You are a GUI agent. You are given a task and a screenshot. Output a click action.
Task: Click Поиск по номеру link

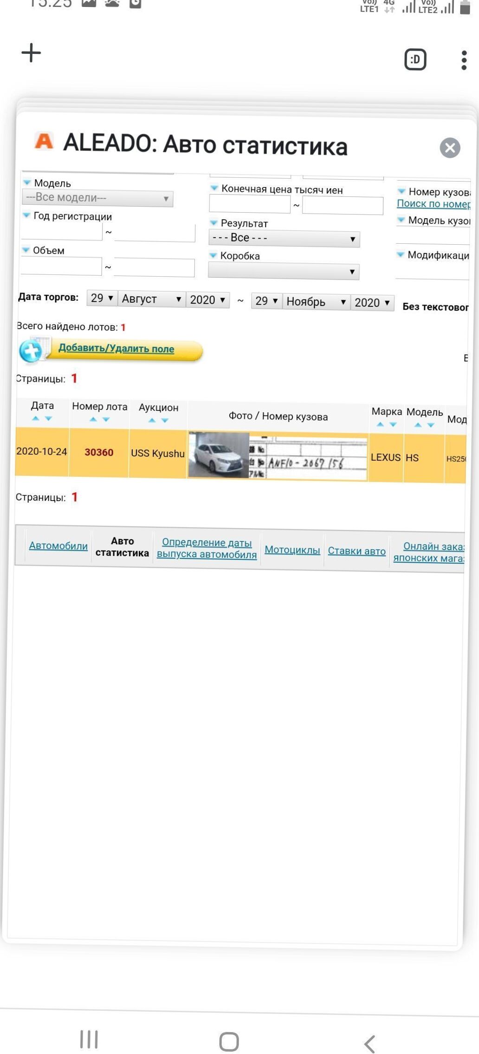pos(434,203)
